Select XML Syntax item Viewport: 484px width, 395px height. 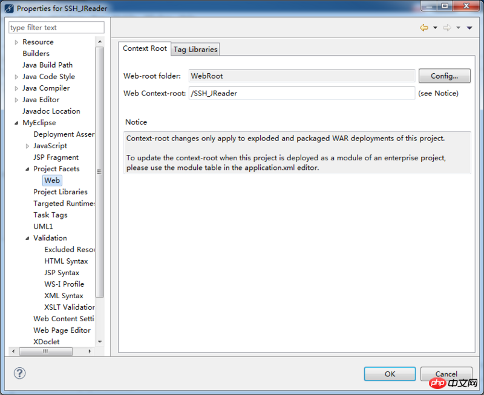point(64,296)
